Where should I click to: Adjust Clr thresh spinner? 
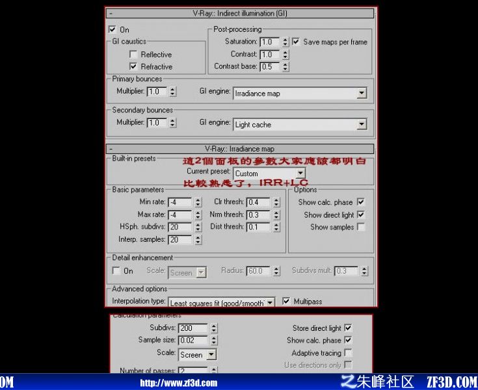(276, 202)
